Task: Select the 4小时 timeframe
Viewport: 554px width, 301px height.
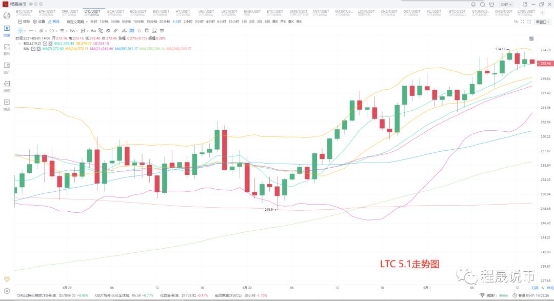Action: click(x=210, y=22)
